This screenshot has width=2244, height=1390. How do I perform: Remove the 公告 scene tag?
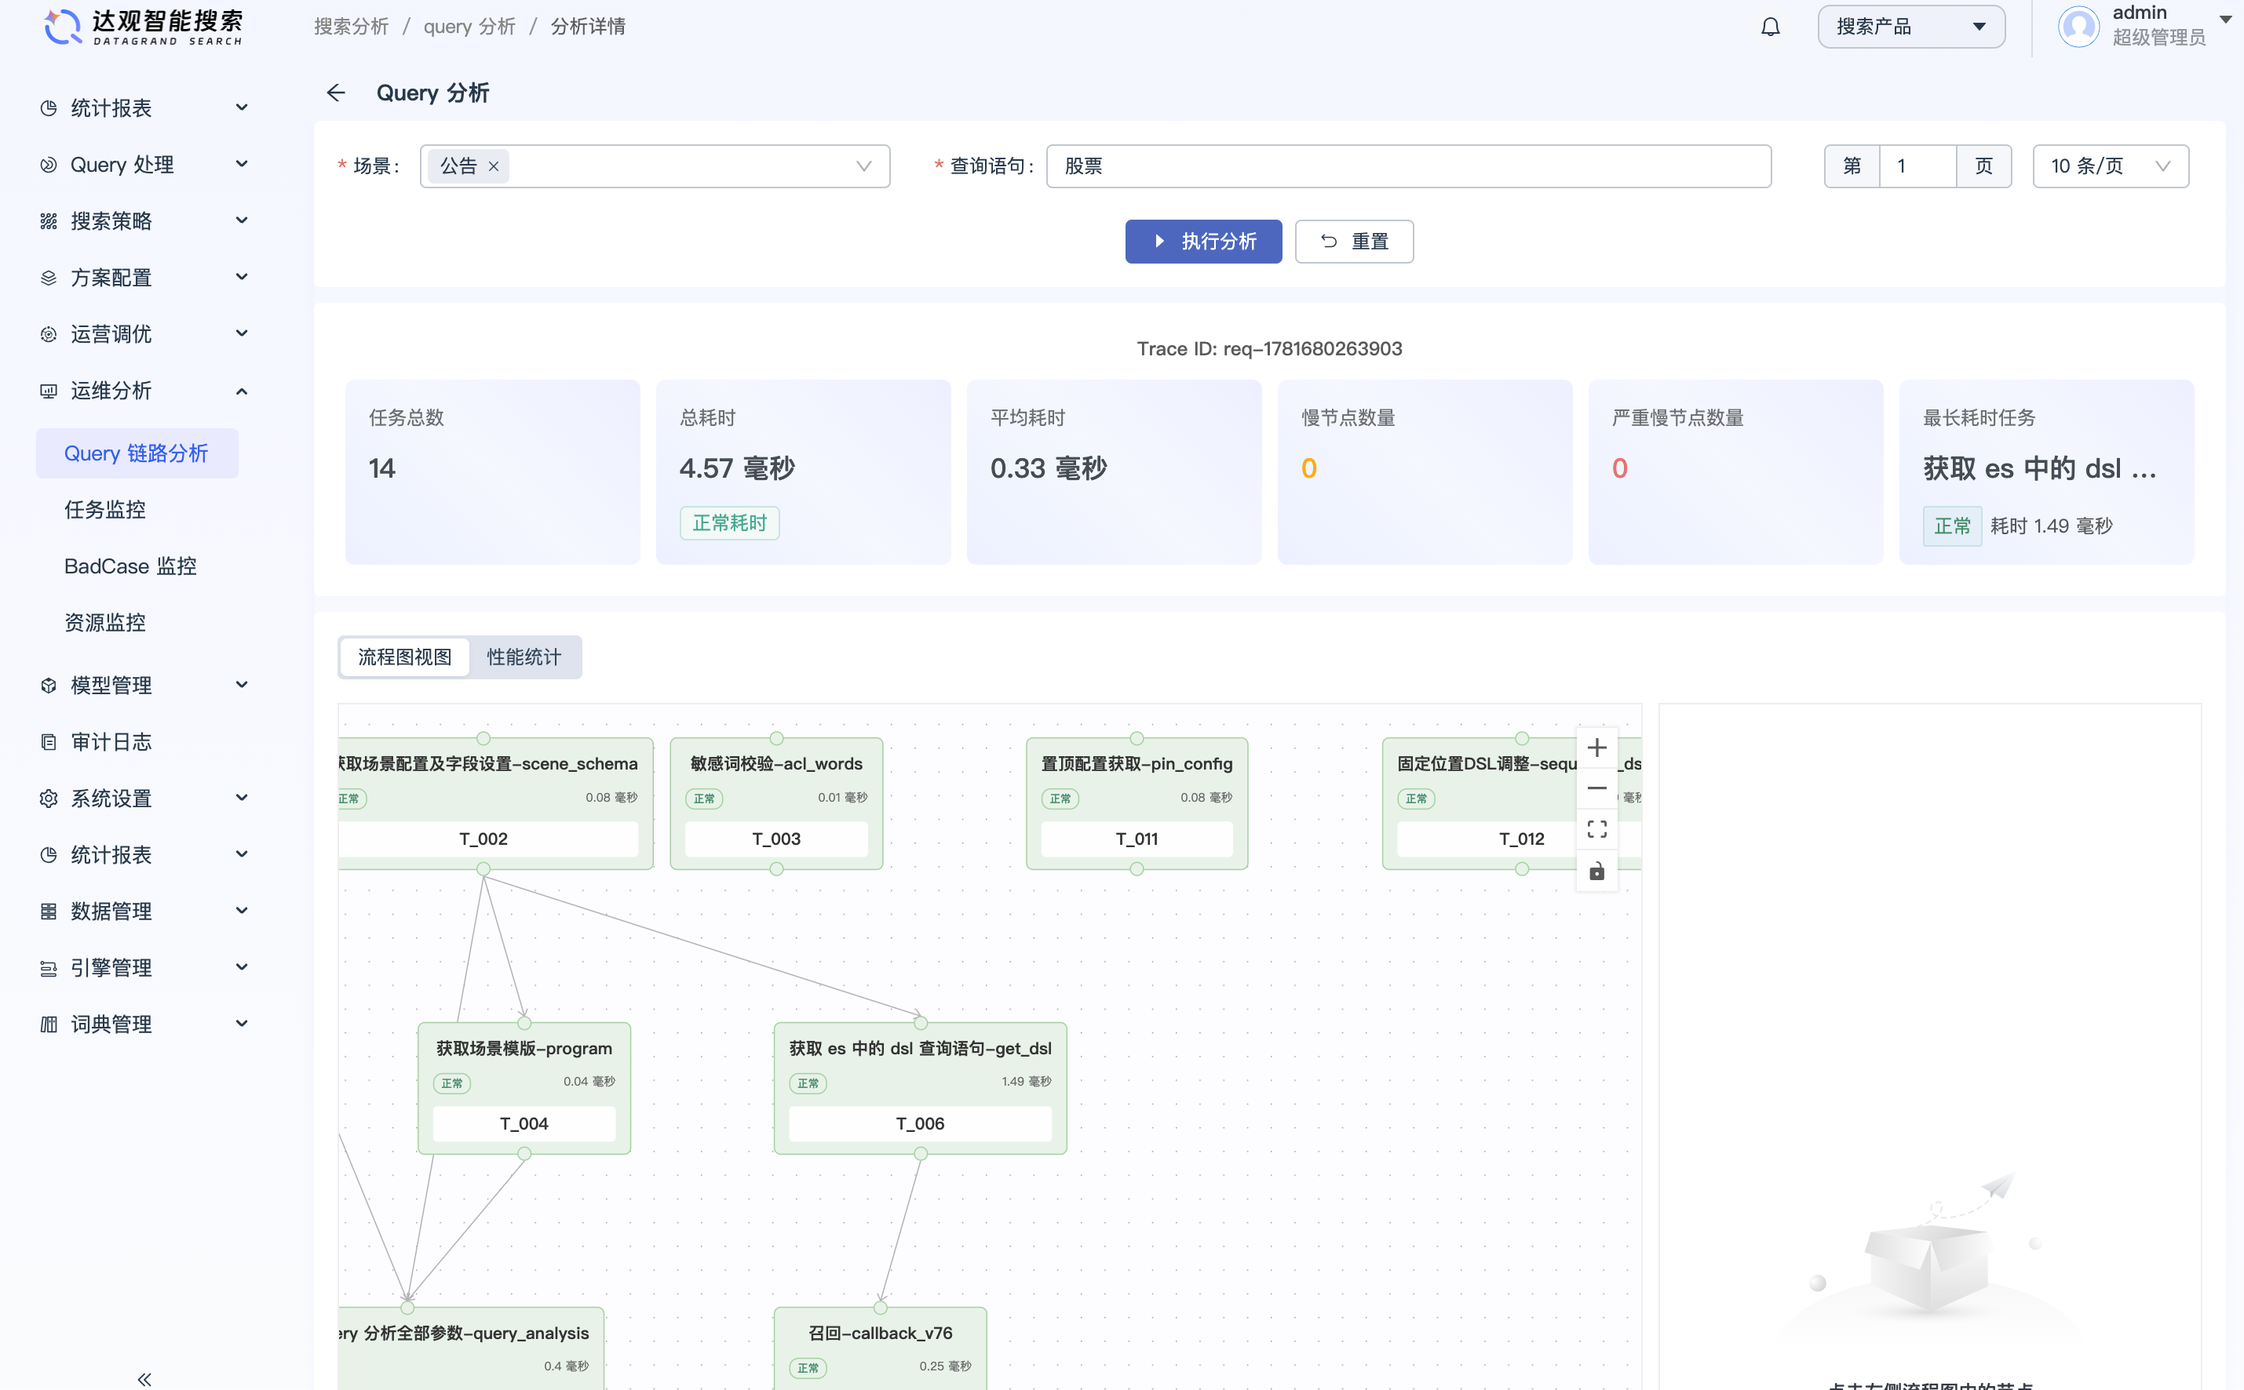click(494, 166)
